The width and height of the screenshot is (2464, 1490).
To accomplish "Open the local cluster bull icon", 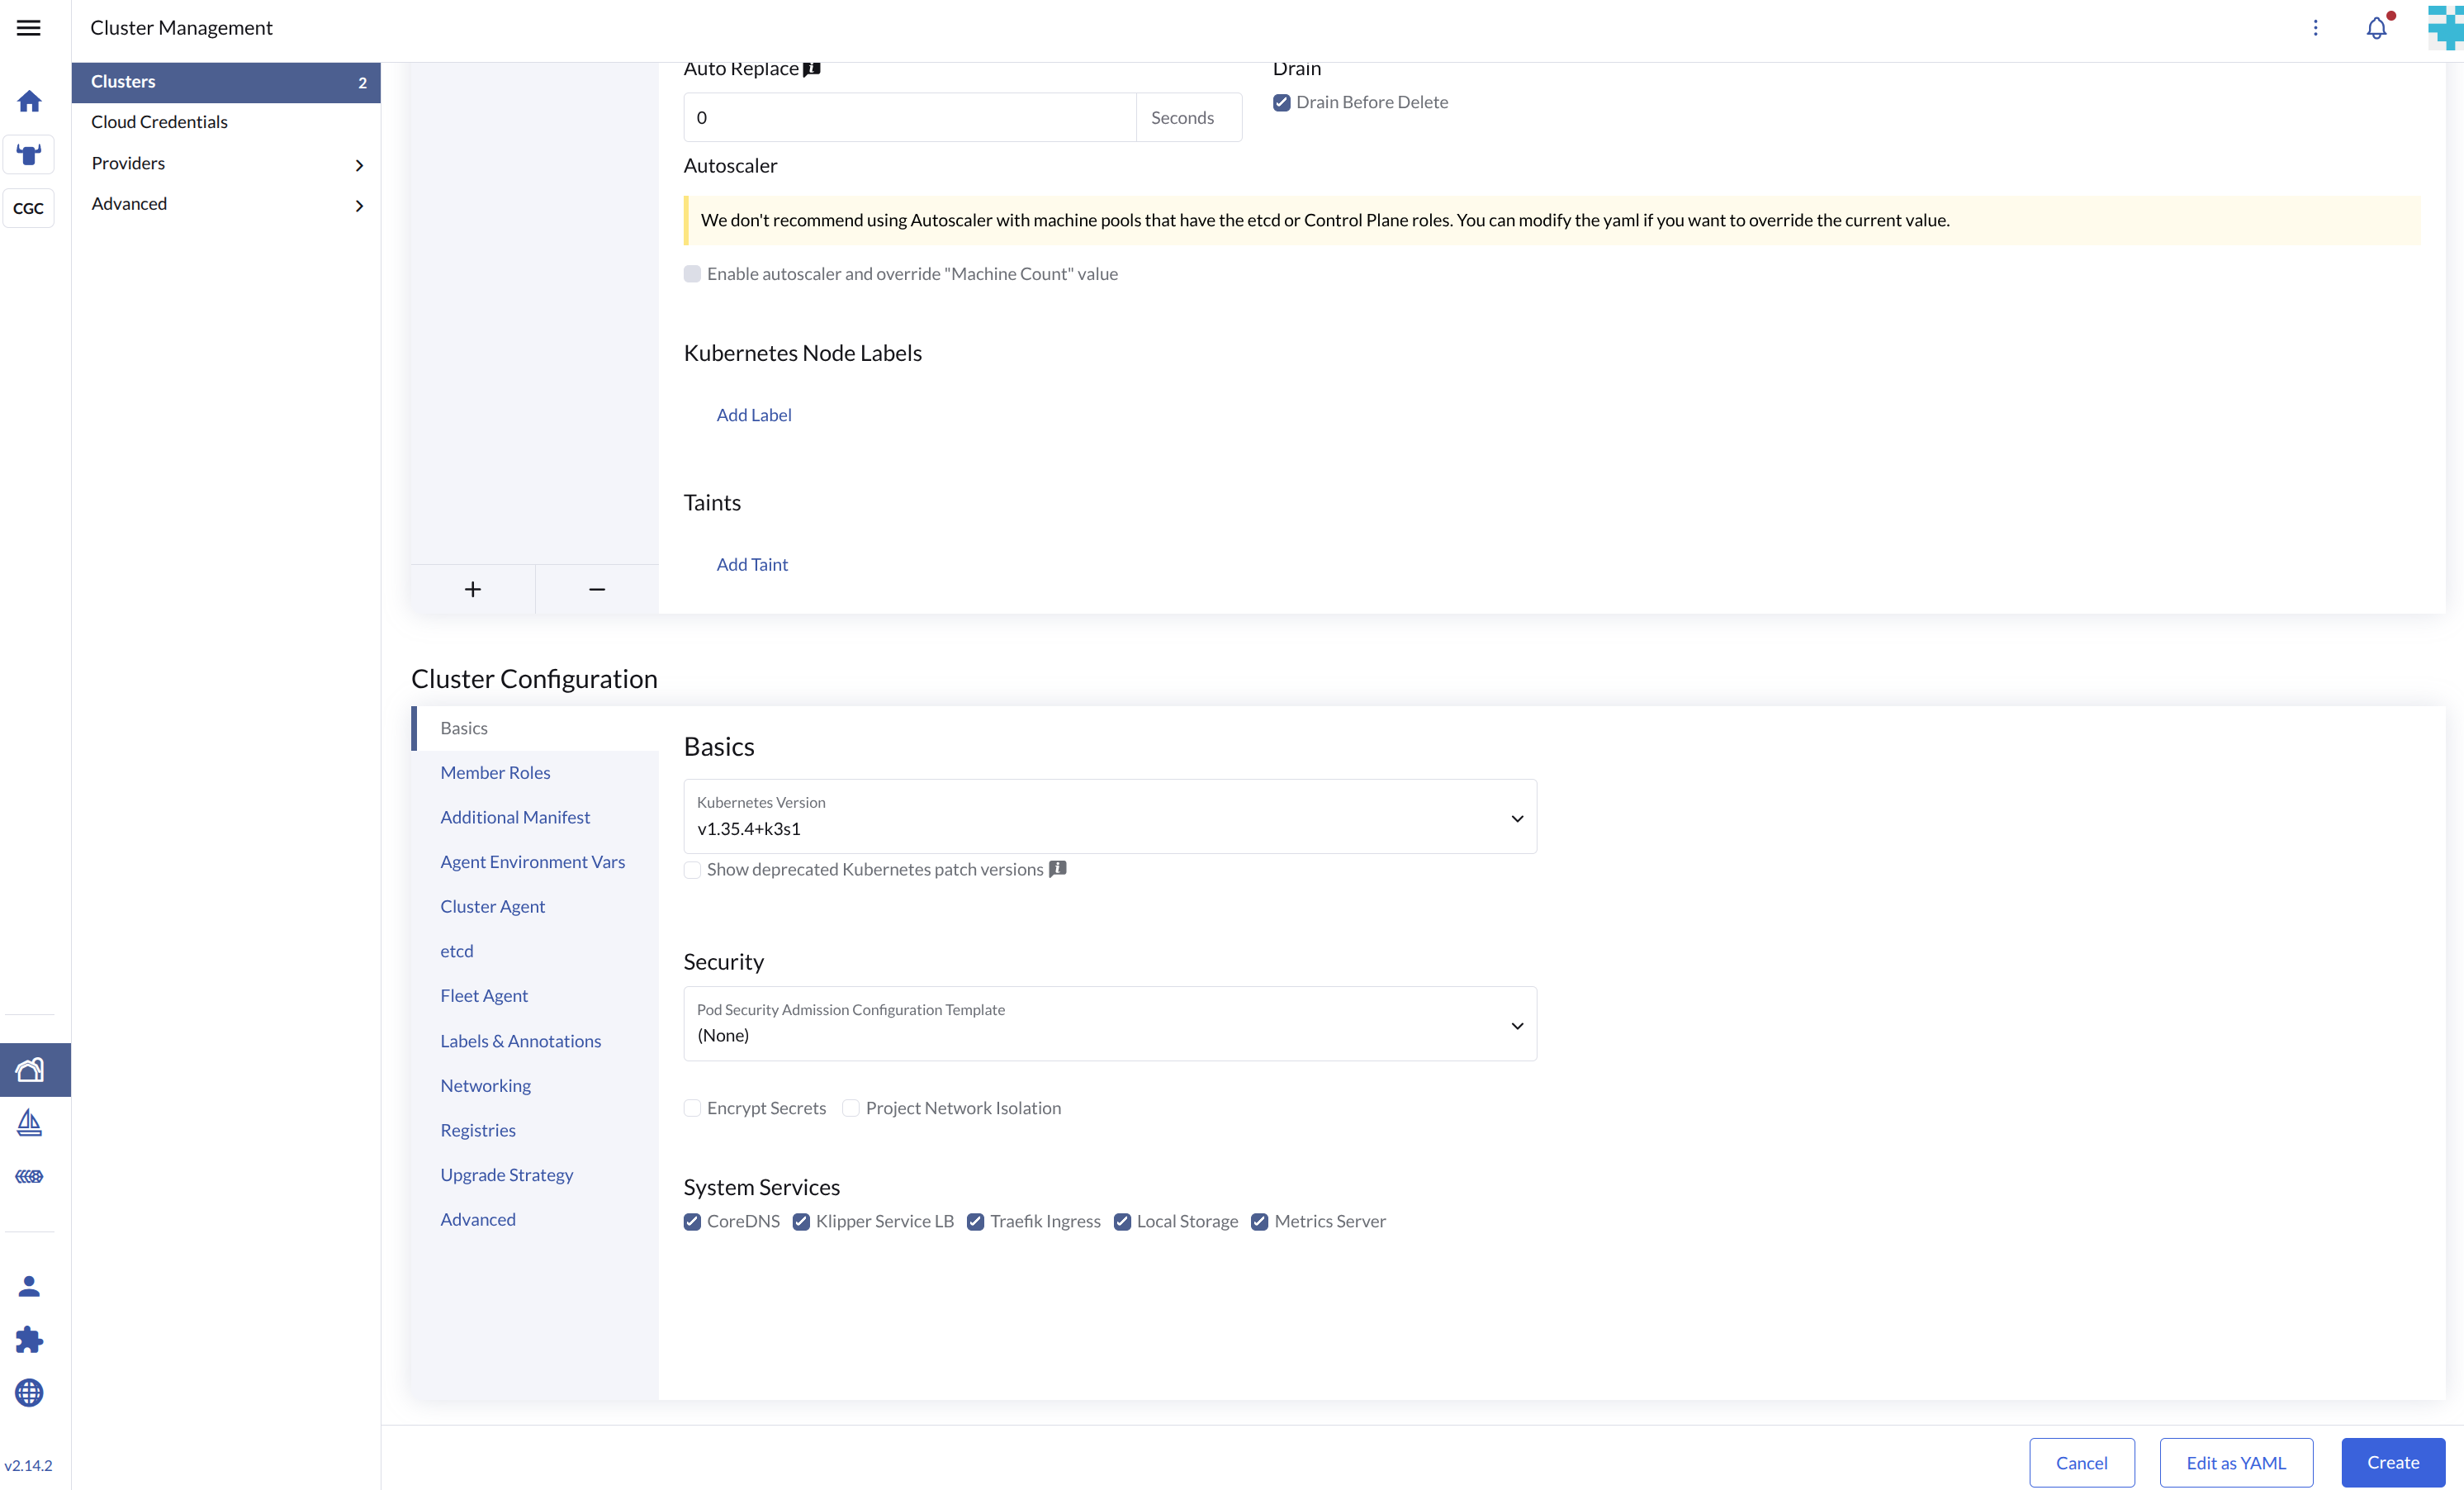I will coord(29,155).
